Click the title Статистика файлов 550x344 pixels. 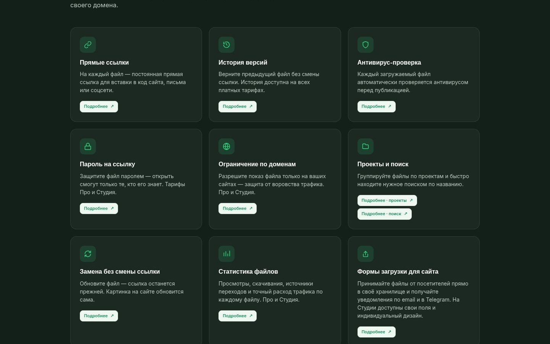pyautogui.click(x=248, y=271)
